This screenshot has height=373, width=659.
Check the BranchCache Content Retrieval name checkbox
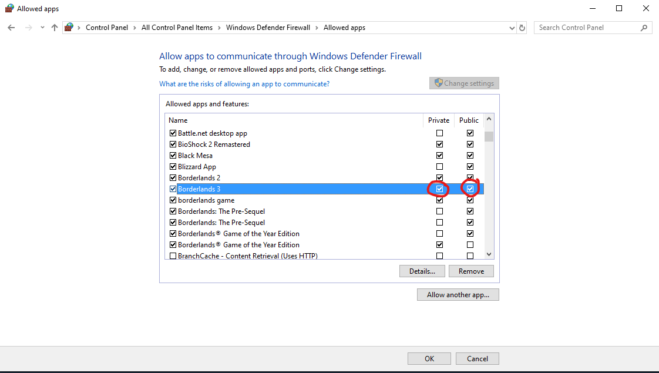pos(173,256)
